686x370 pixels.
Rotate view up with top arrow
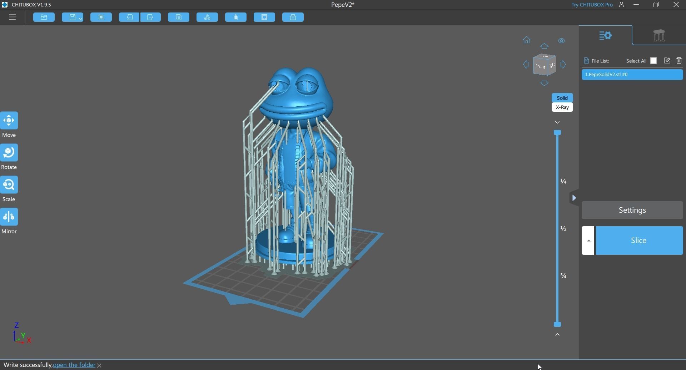544,46
